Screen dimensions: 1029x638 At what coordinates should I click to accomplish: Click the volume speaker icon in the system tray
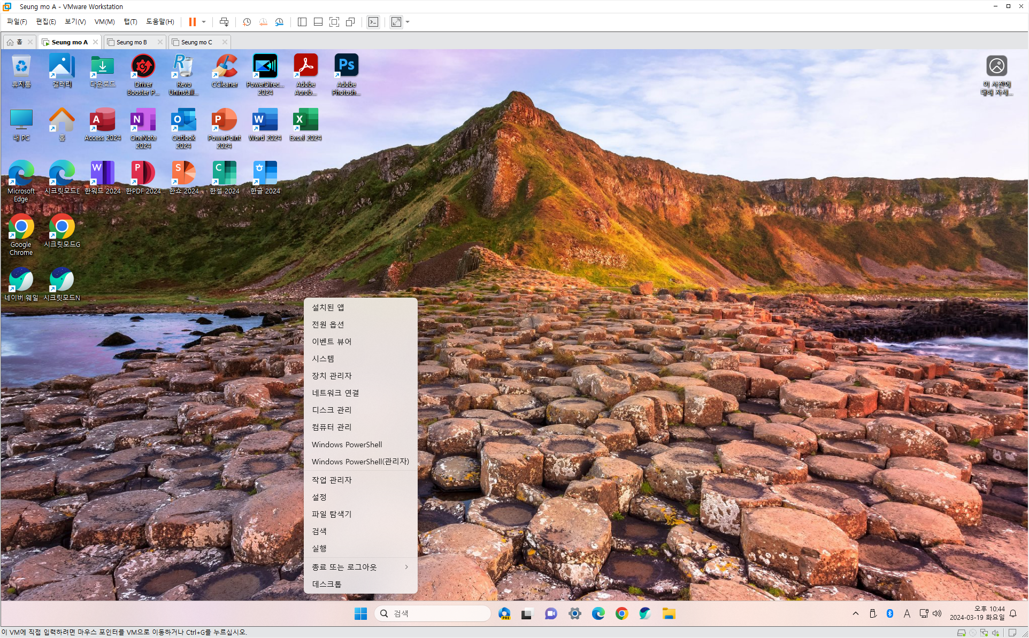[937, 613]
